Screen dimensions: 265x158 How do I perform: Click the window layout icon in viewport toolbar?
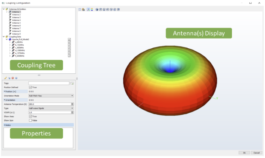point(80,9)
